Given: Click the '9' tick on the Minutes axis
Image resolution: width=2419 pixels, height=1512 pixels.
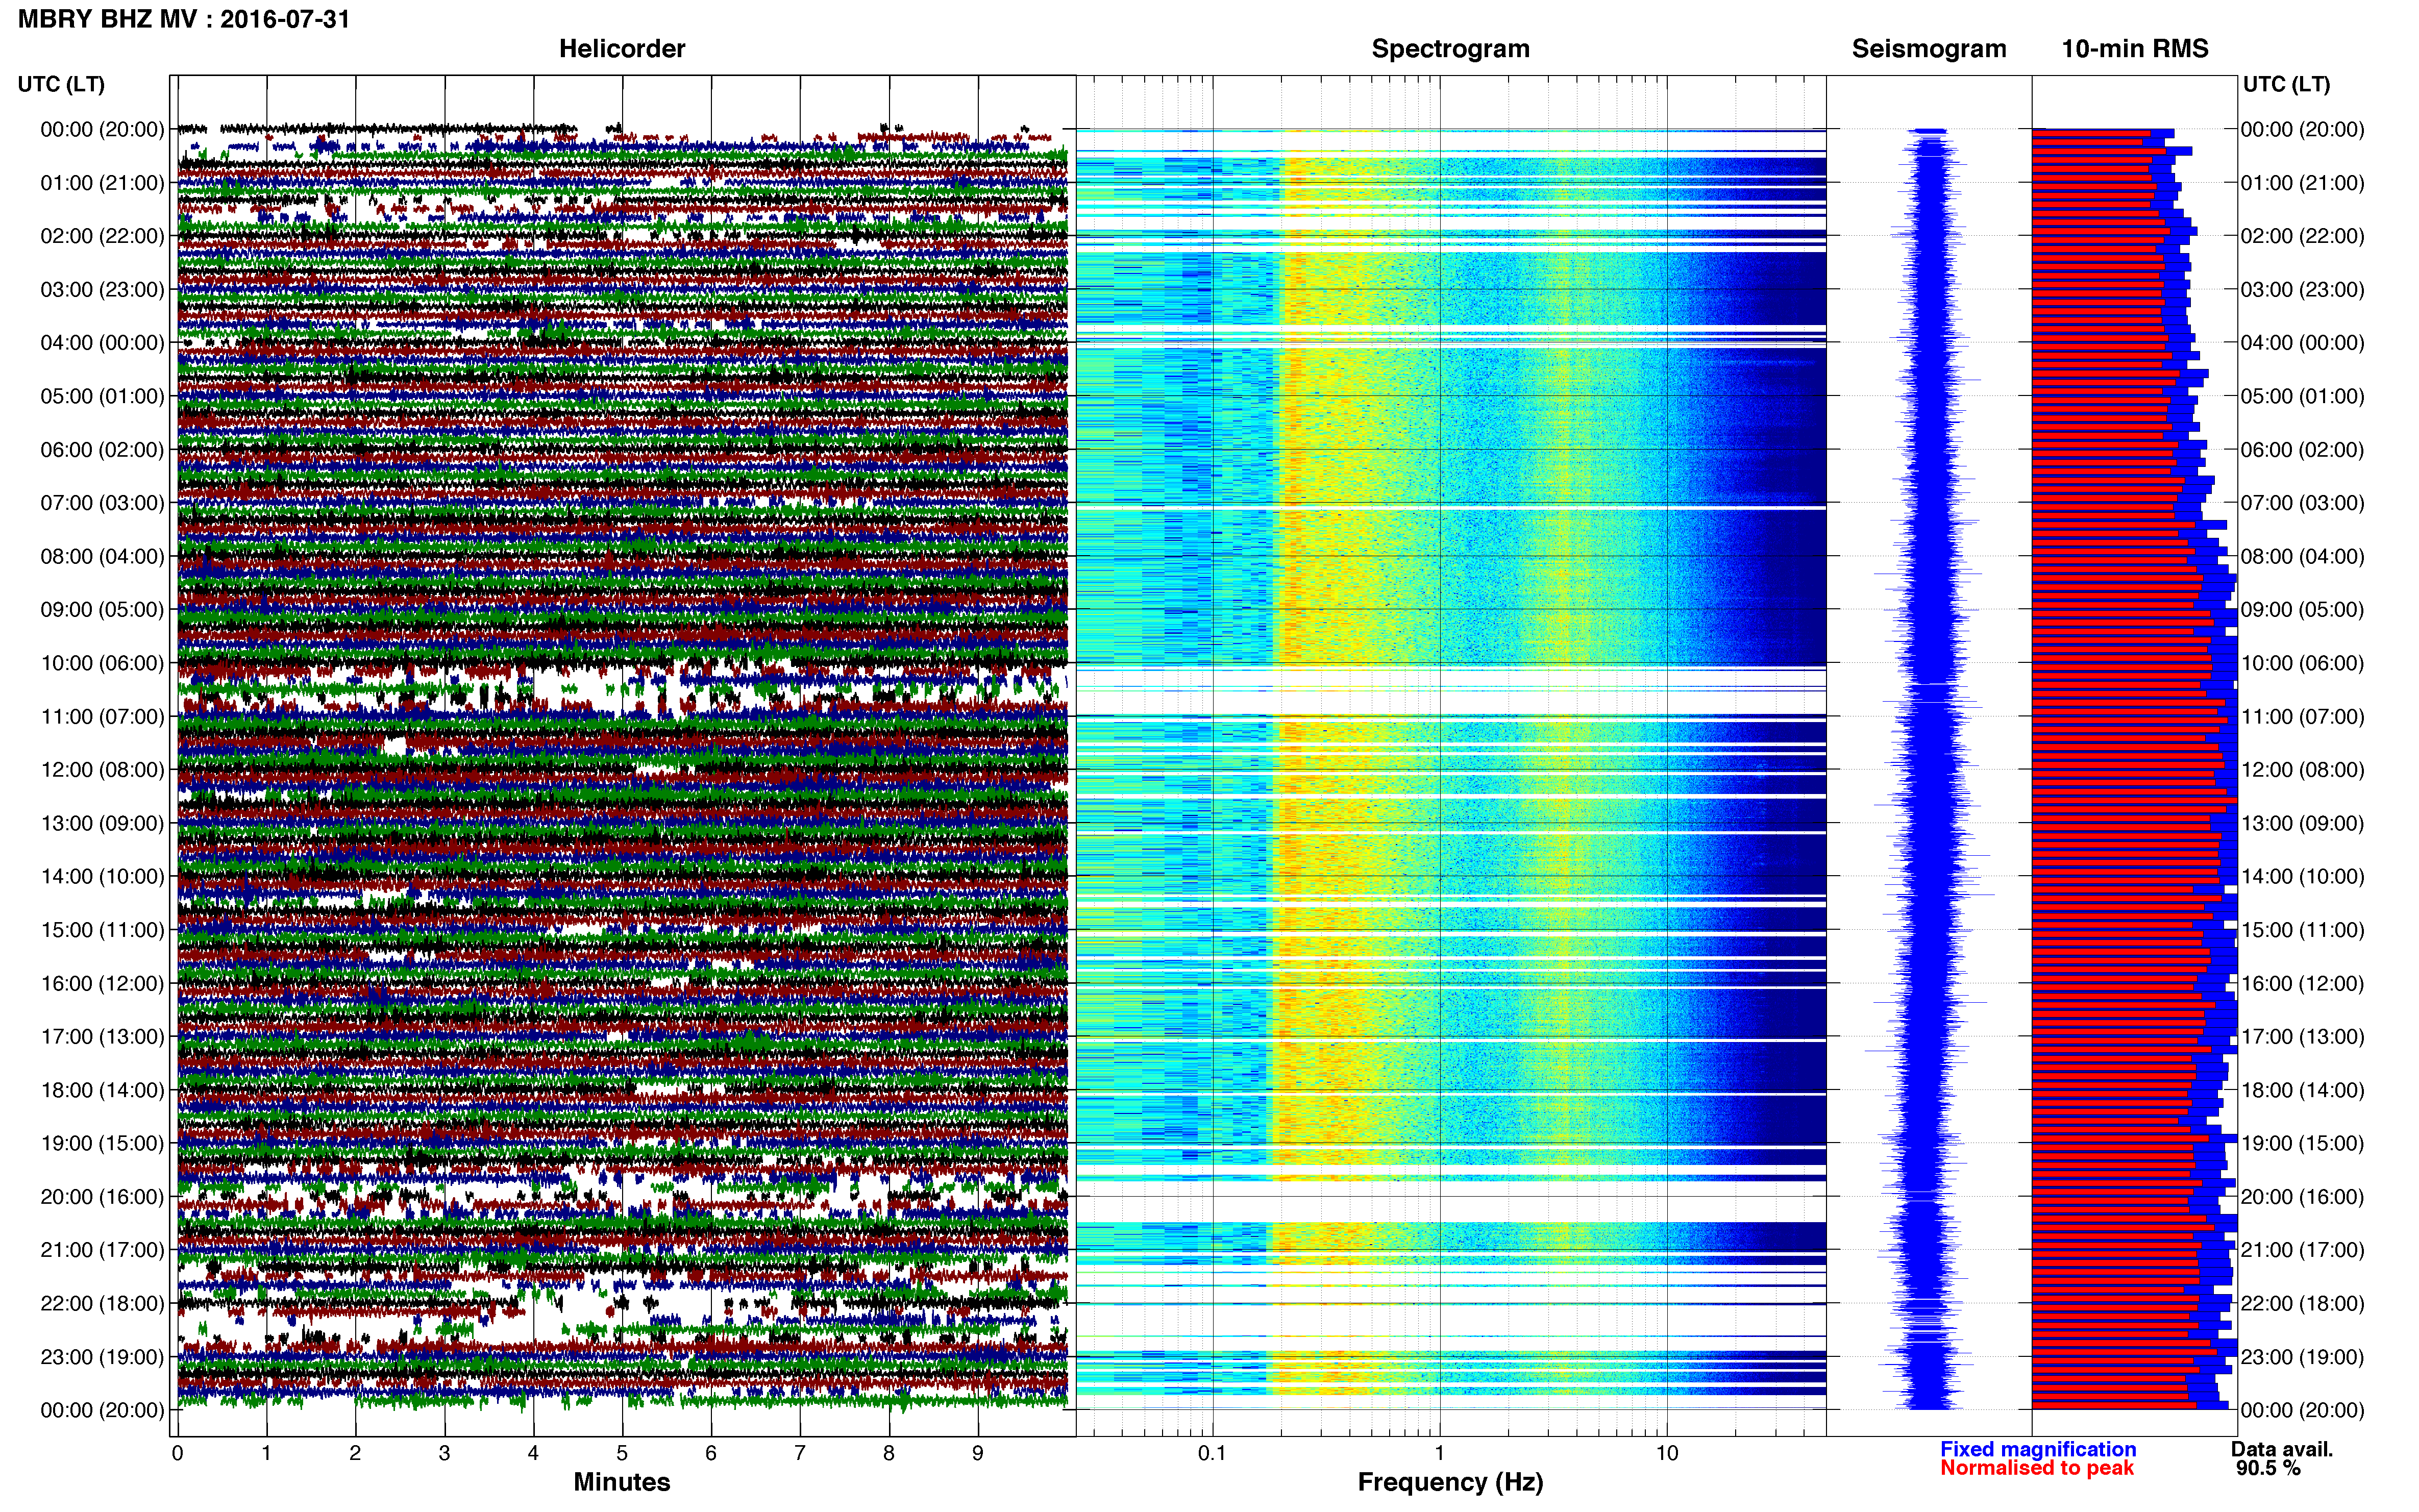Looking at the screenshot, I should tap(978, 1454).
